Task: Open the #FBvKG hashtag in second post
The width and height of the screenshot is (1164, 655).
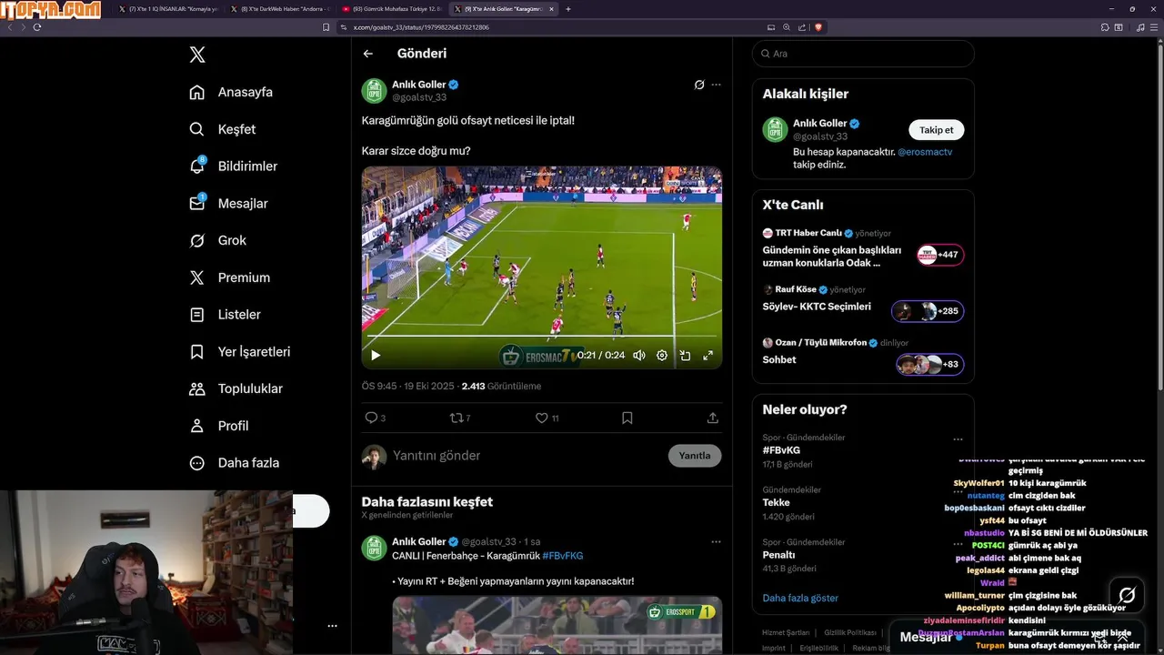Action: point(563,556)
